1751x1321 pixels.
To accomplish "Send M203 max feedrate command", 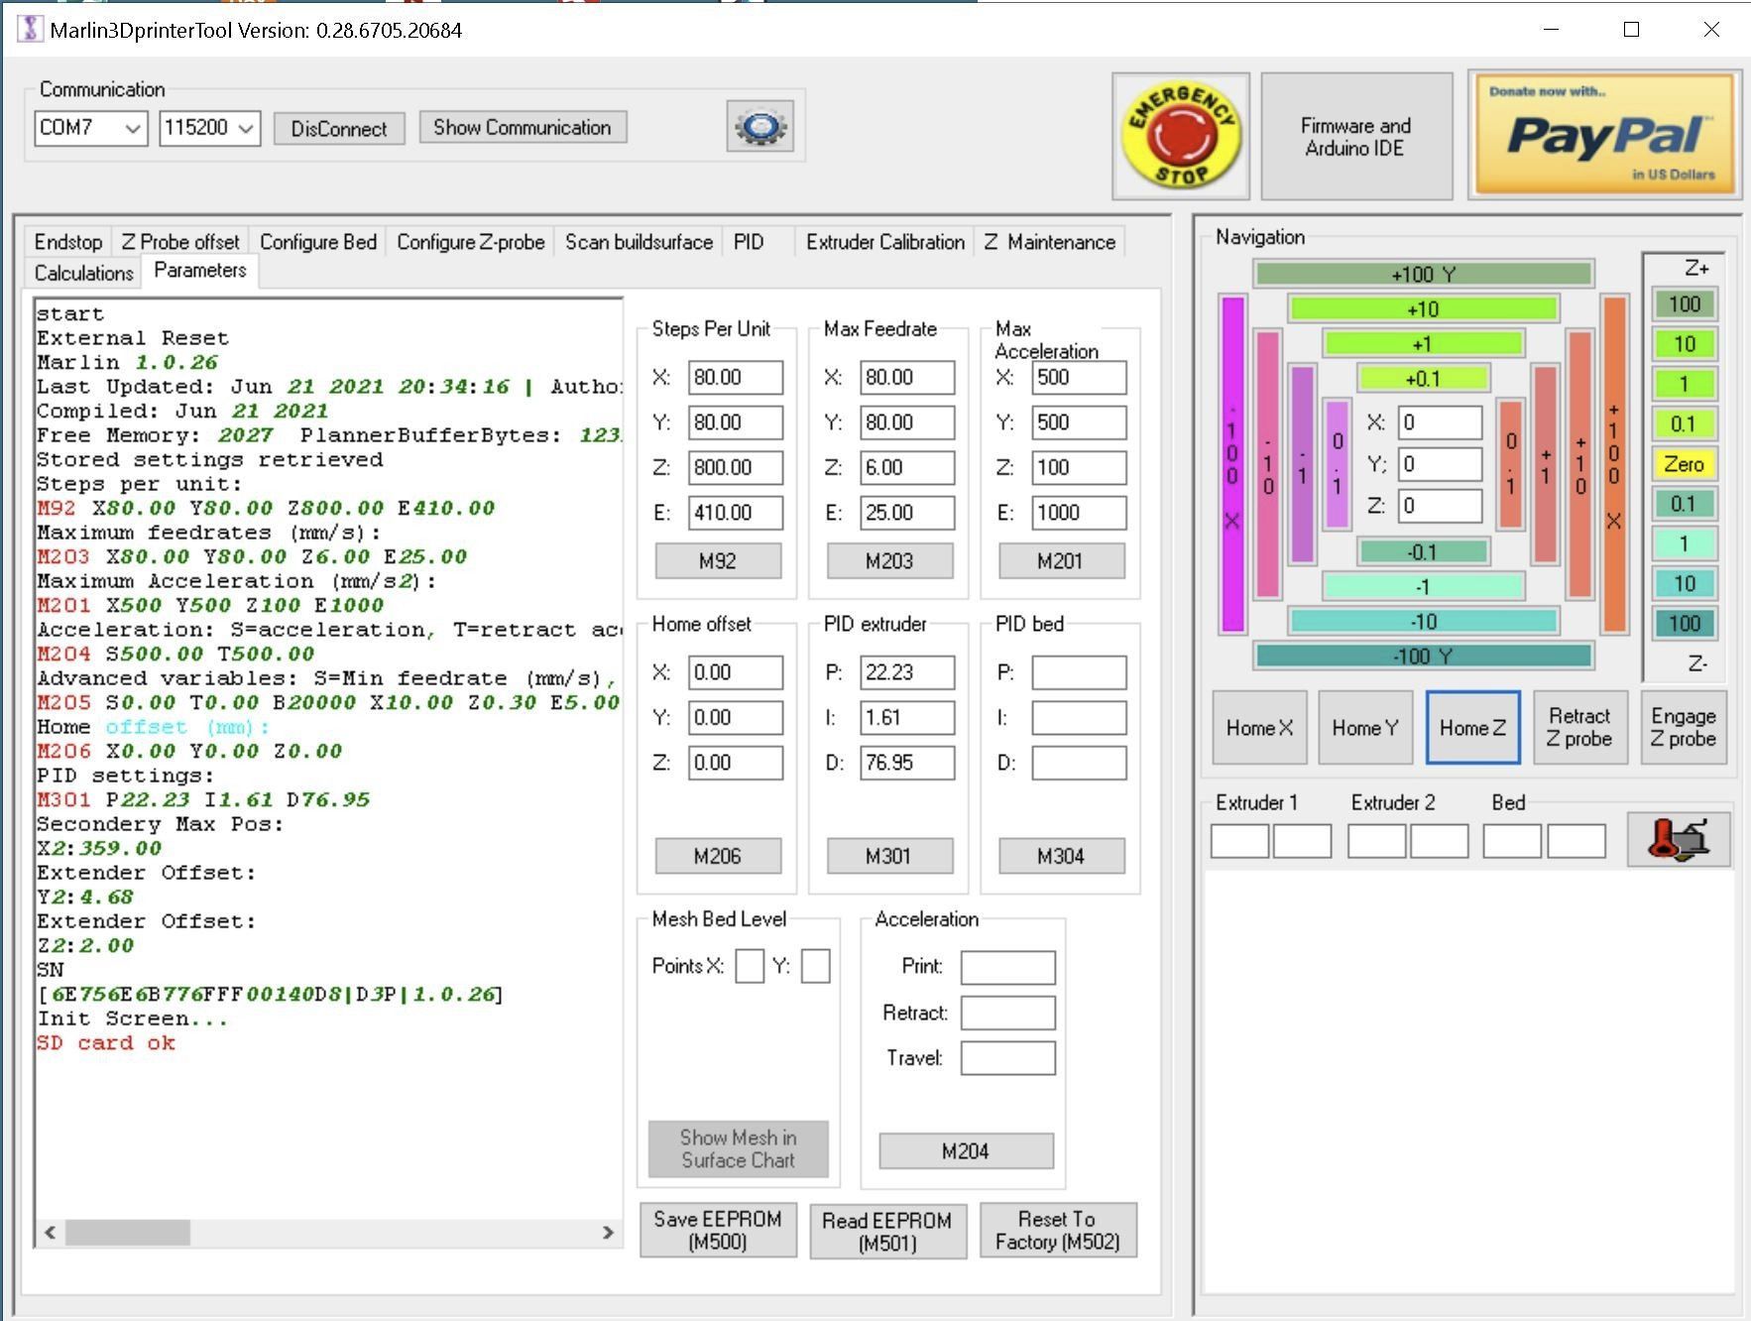I will click(x=888, y=561).
